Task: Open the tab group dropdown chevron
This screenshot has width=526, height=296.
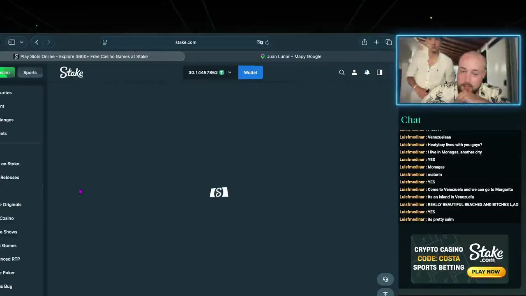Action: pos(21,42)
